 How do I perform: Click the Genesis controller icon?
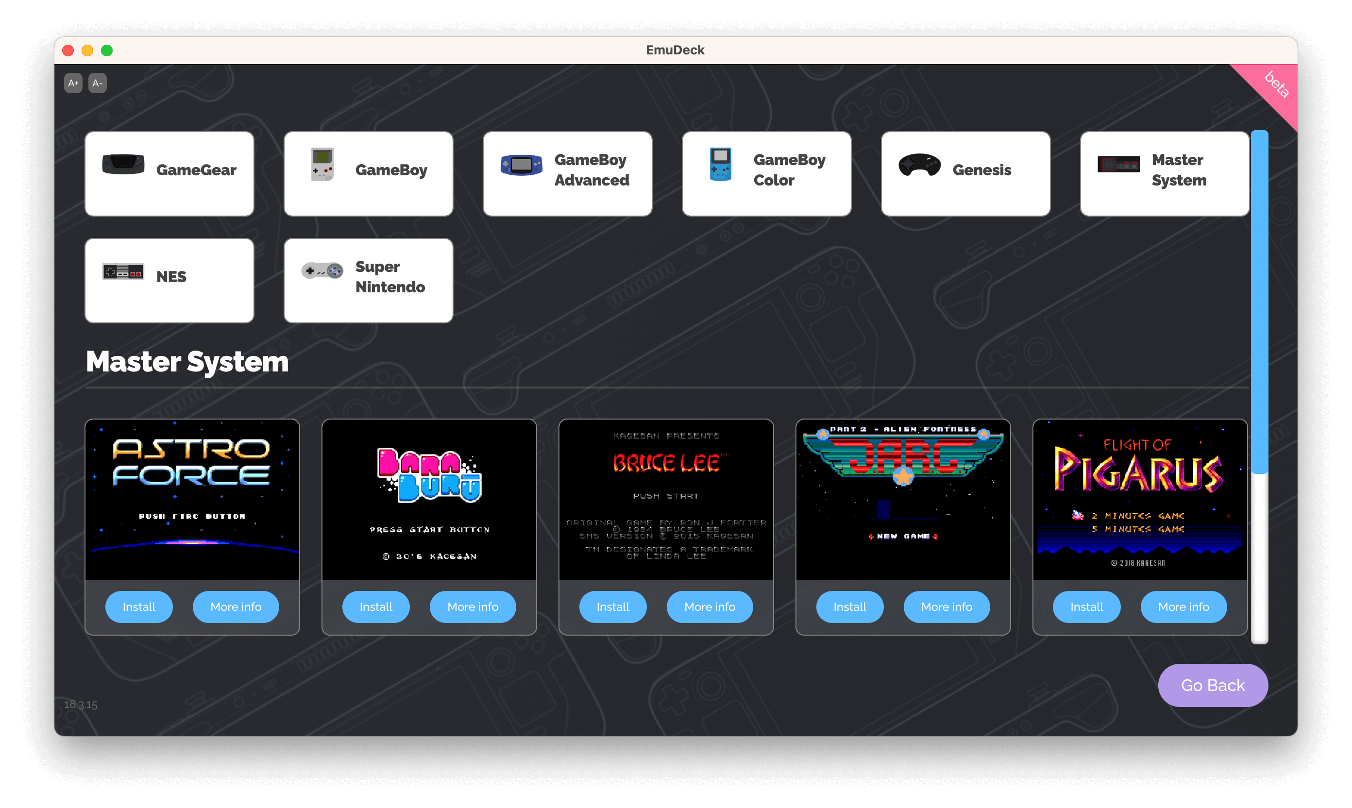click(919, 165)
